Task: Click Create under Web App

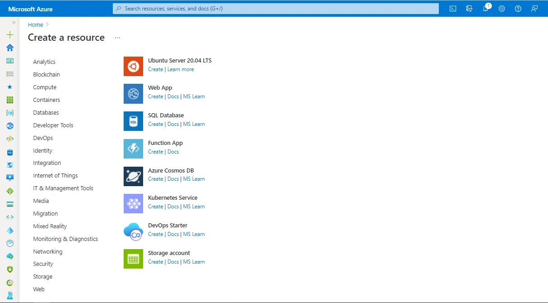Action: tap(155, 96)
